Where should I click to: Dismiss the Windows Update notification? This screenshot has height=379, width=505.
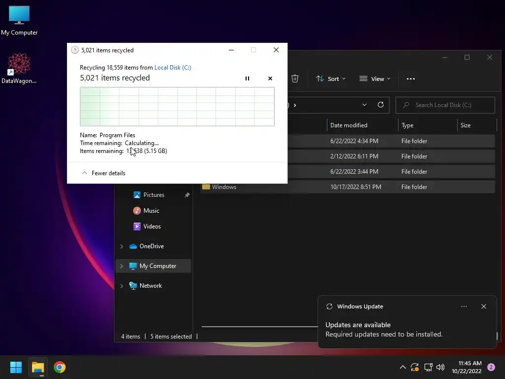[484, 306]
